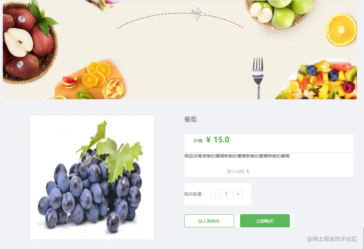The image size is (364, 249).
Task: Click the halved orange in the banner corner
Action: point(341,30)
